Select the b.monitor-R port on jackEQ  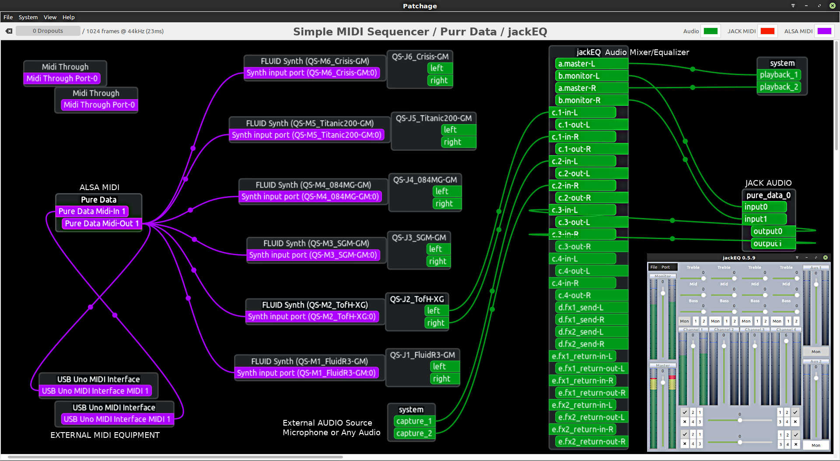pyautogui.click(x=591, y=101)
